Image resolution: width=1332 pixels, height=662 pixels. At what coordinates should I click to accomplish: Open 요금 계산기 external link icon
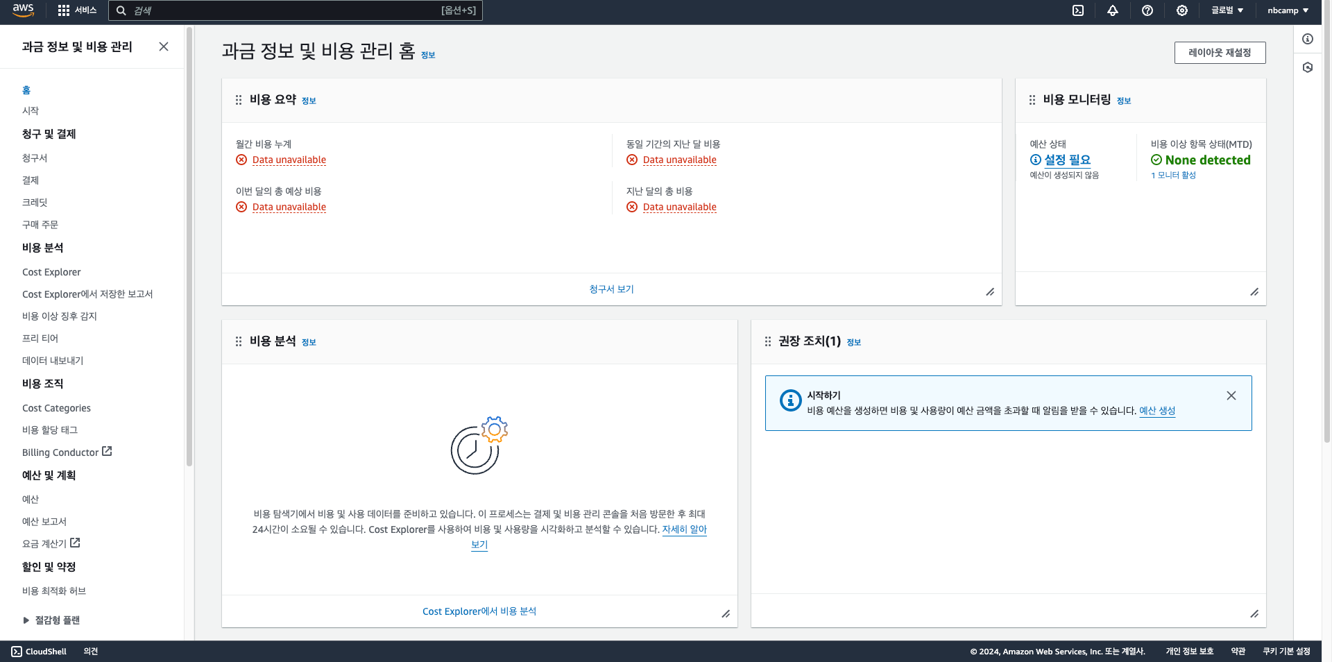[75, 543]
